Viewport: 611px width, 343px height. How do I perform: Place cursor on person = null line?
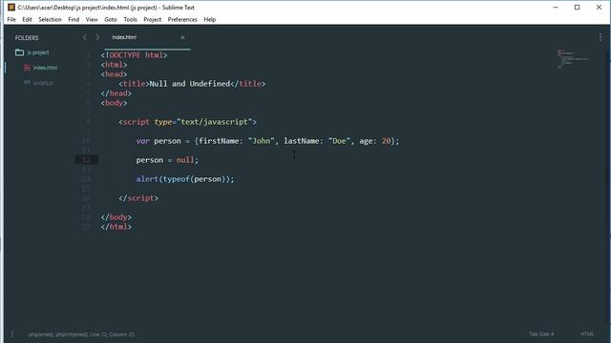(x=167, y=160)
